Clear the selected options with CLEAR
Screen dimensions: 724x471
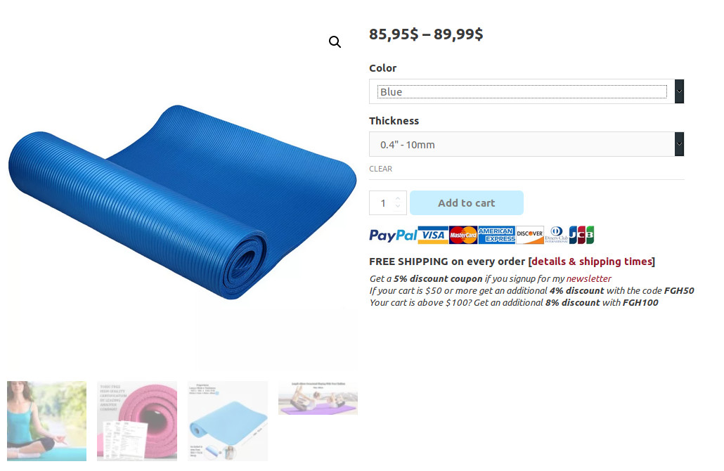tap(380, 169)
